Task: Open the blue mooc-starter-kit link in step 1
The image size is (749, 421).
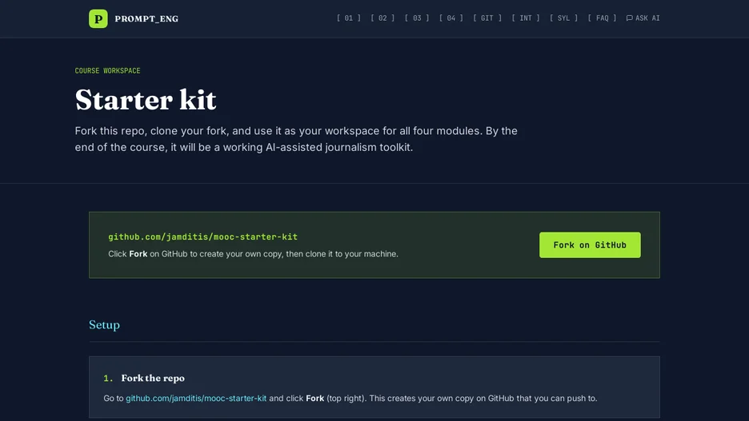Action: point(196,398)
